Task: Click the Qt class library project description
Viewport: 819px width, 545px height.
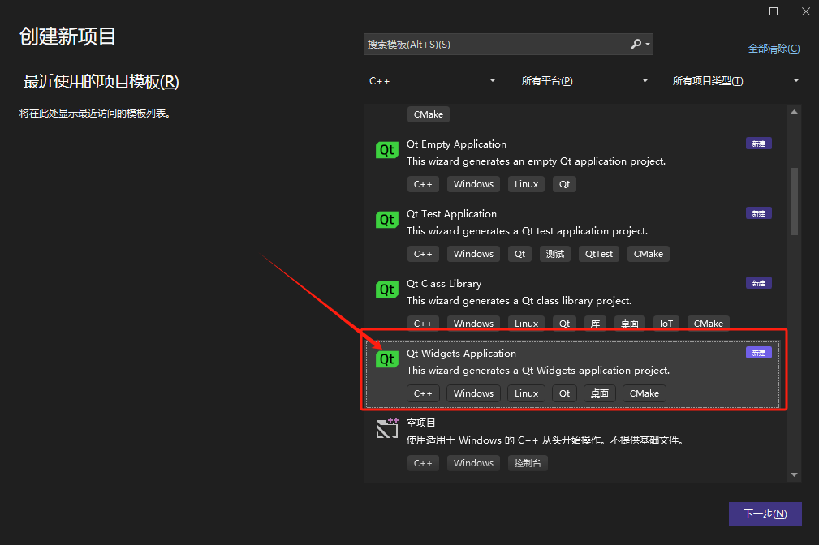Action: pos(519,301)
